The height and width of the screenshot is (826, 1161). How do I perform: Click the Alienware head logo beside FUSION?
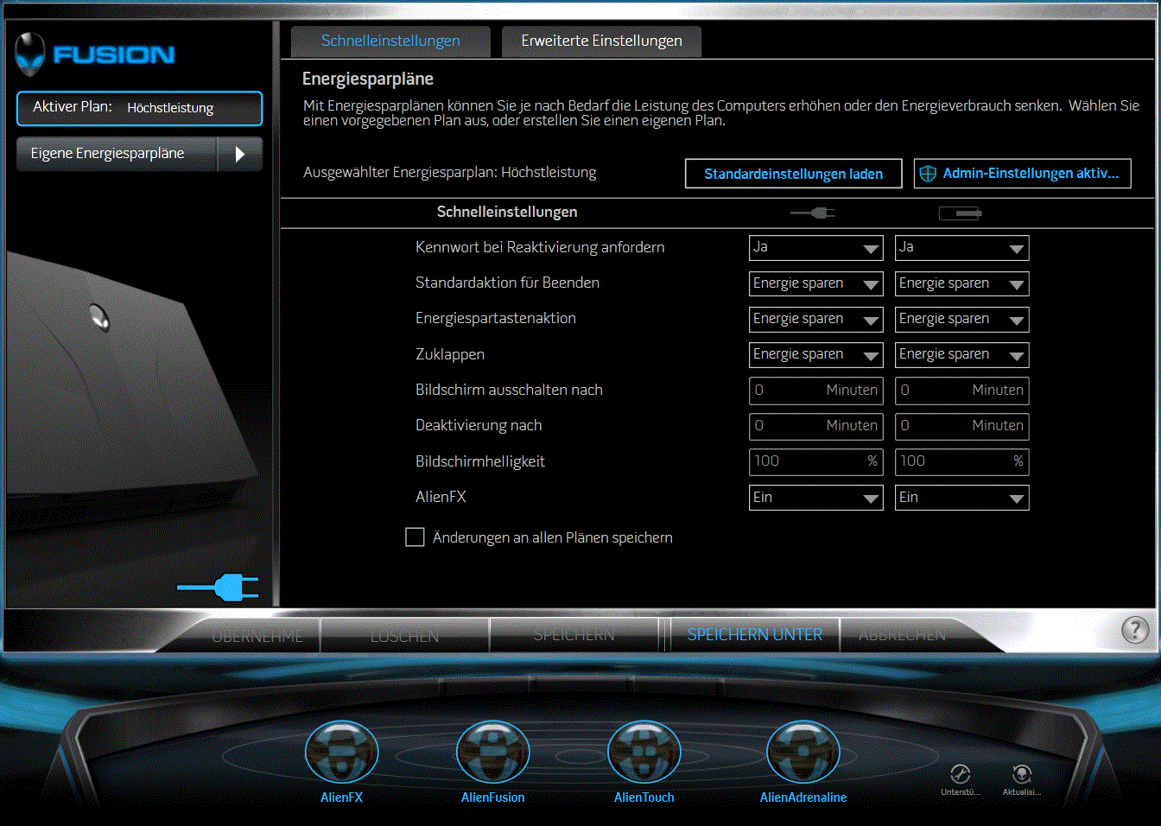pos(30,54)
